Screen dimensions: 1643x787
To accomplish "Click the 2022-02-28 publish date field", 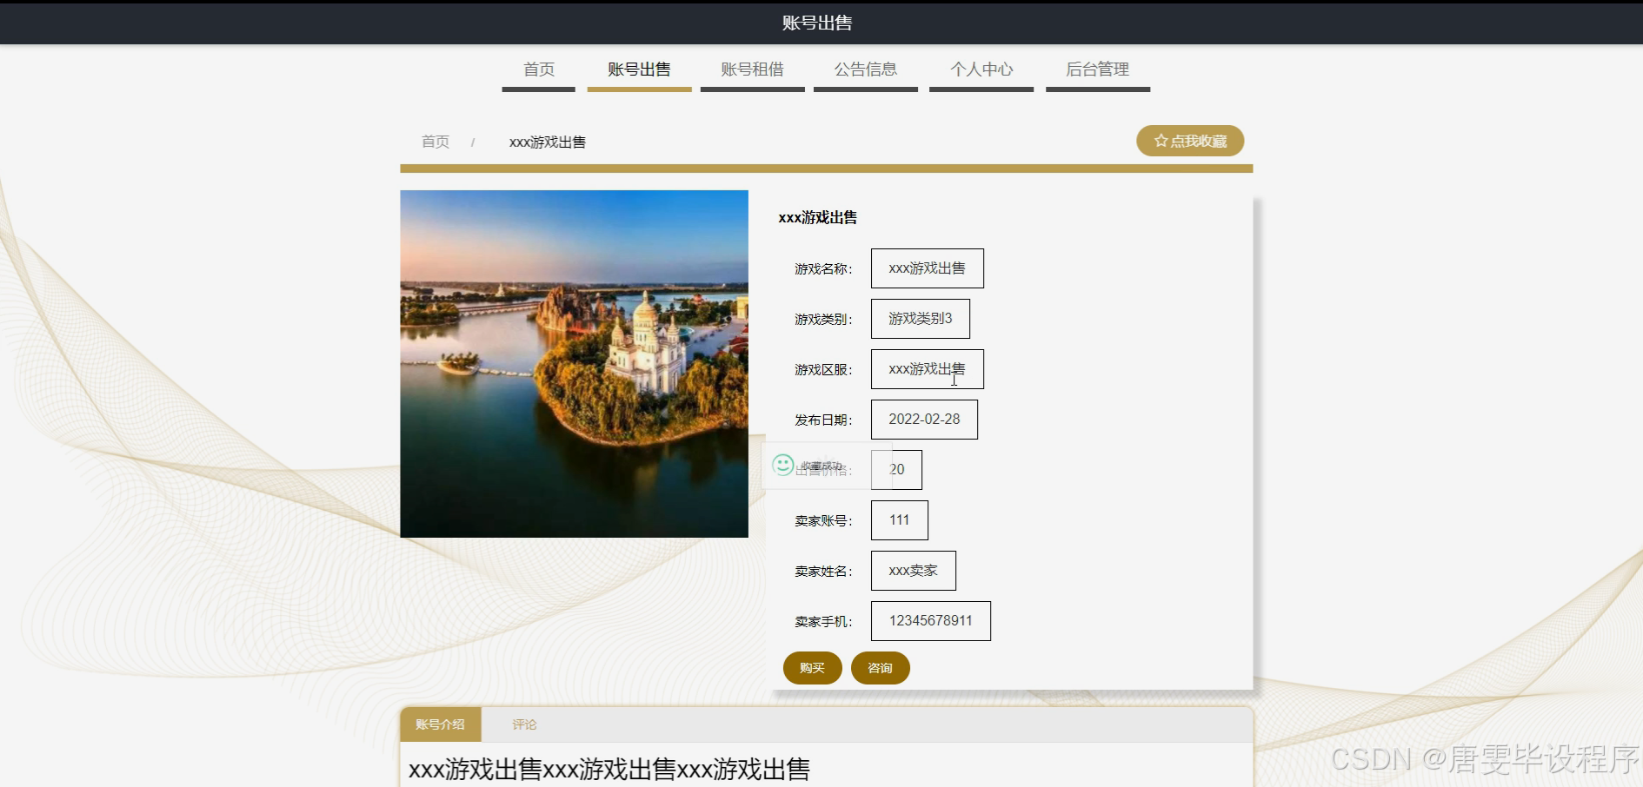I will 924,420.
